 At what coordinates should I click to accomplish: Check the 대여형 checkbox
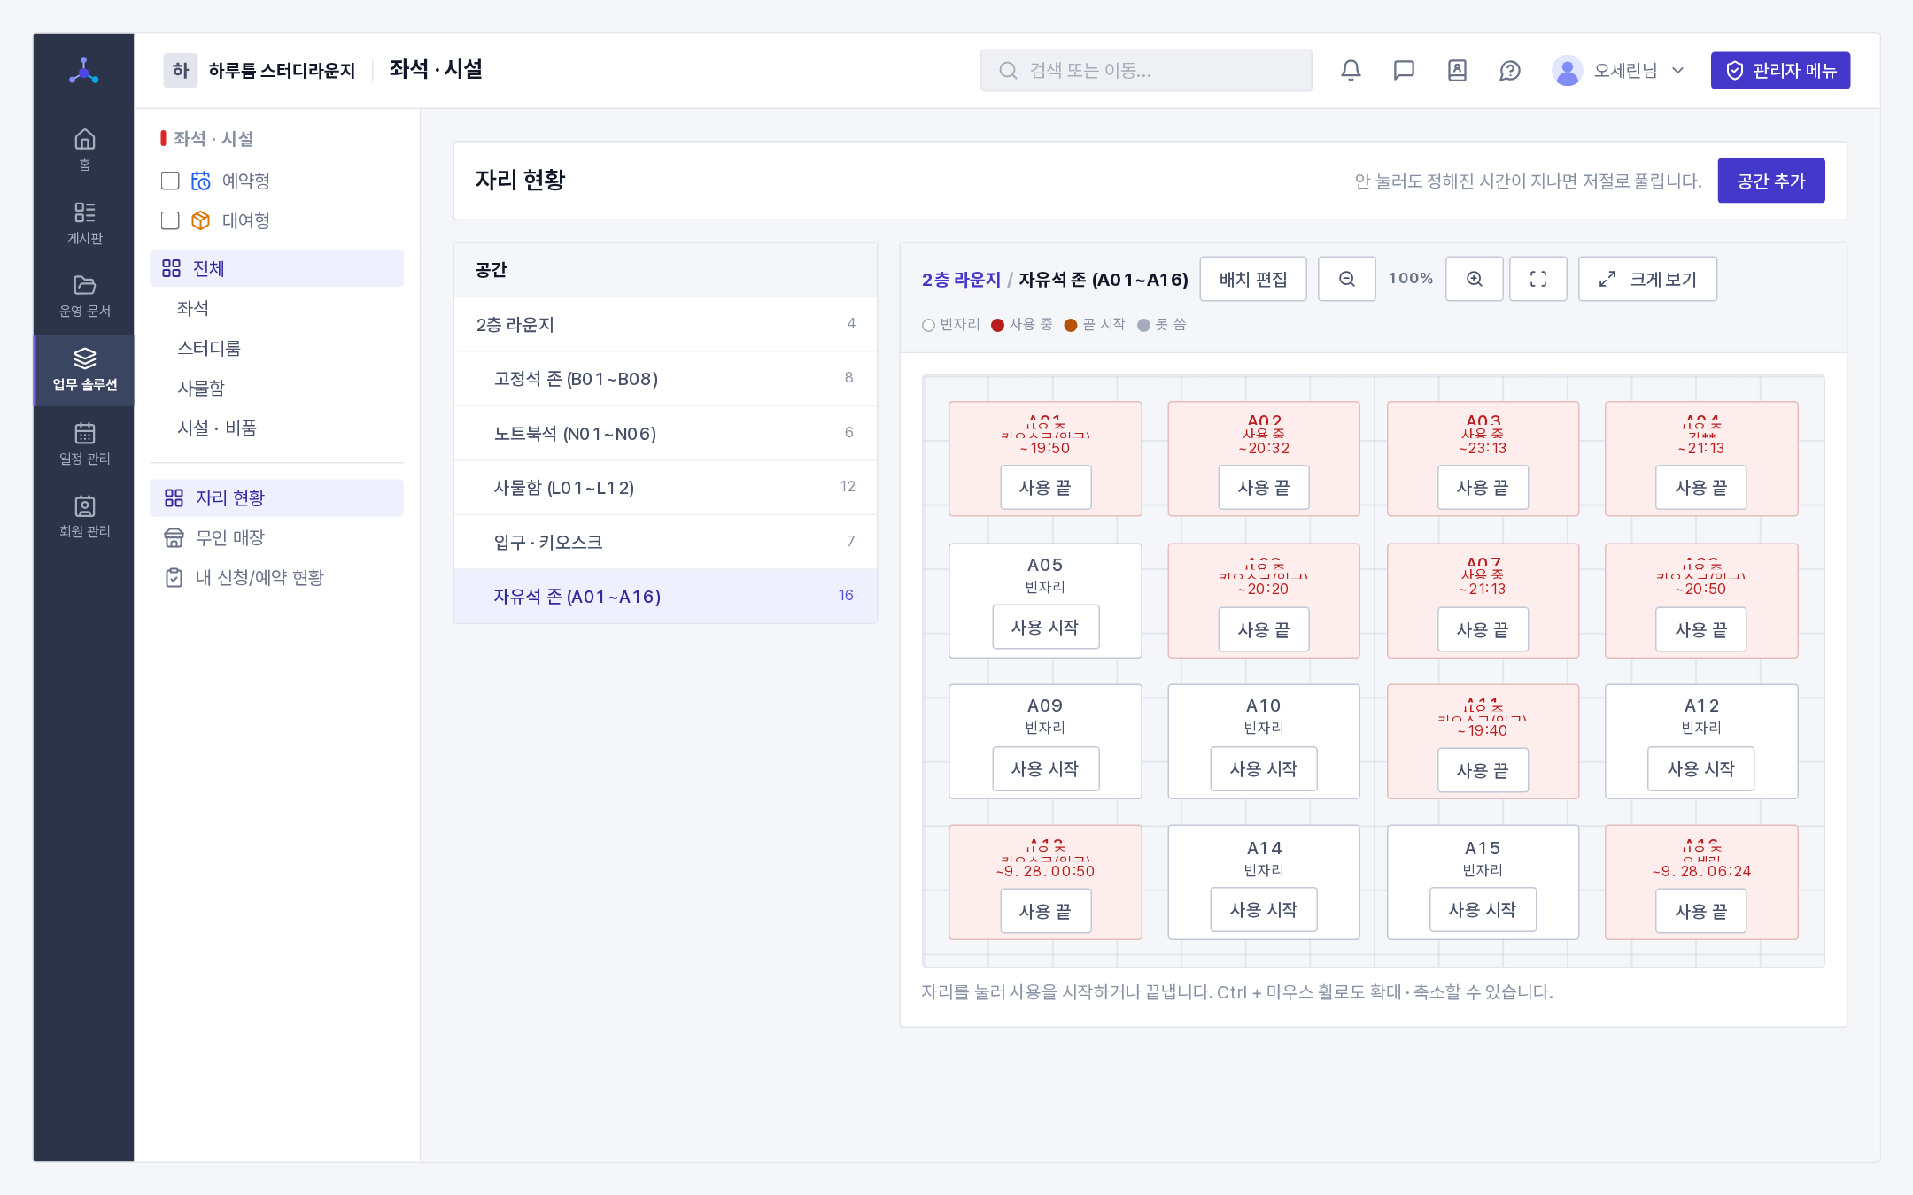[x=170, y=220]
